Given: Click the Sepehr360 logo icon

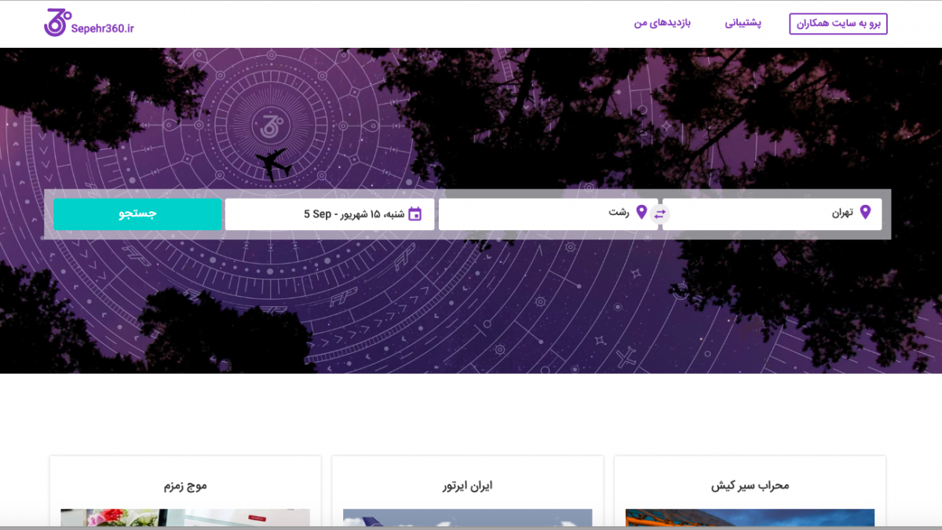Looking at the screenshot, I should click(x=57, y=24).
